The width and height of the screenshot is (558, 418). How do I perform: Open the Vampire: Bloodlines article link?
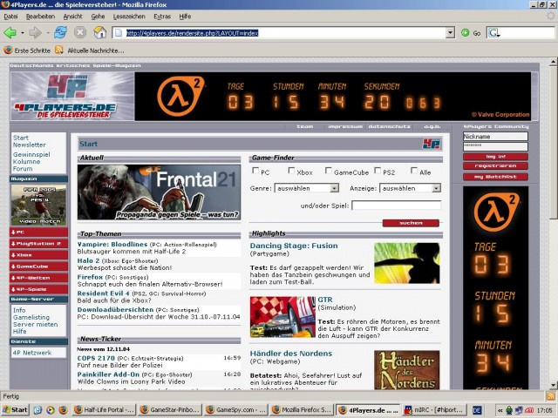point(112,244)
